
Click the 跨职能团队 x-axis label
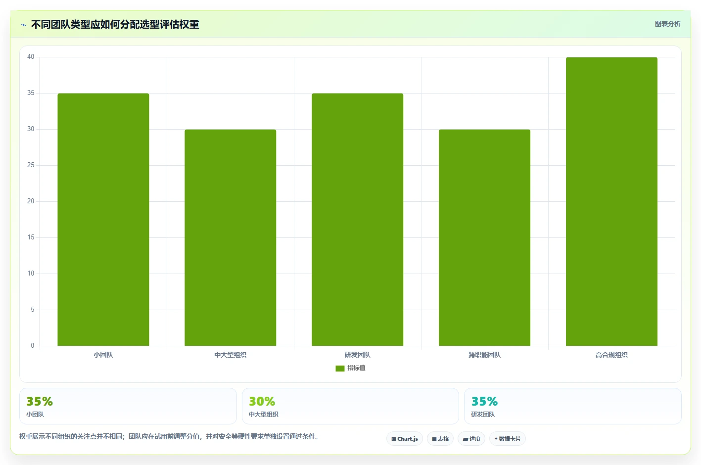[485, 355]
